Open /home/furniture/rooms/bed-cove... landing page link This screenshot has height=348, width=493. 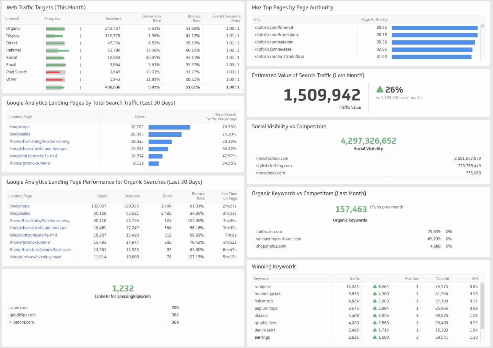pos(42,250)
